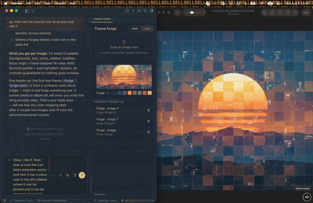313x203 pixels.
Task: Zoom out with minus in photo viewer
Action: [x=185, y=12]
